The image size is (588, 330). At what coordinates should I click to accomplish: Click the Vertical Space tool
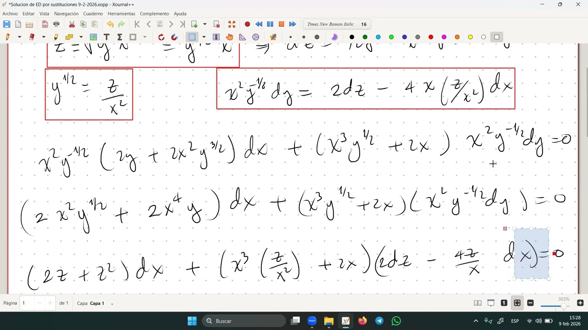216,37
